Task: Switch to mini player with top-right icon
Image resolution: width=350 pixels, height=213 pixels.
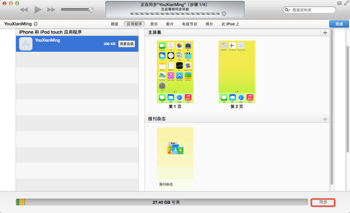Action: coord(339,3)
